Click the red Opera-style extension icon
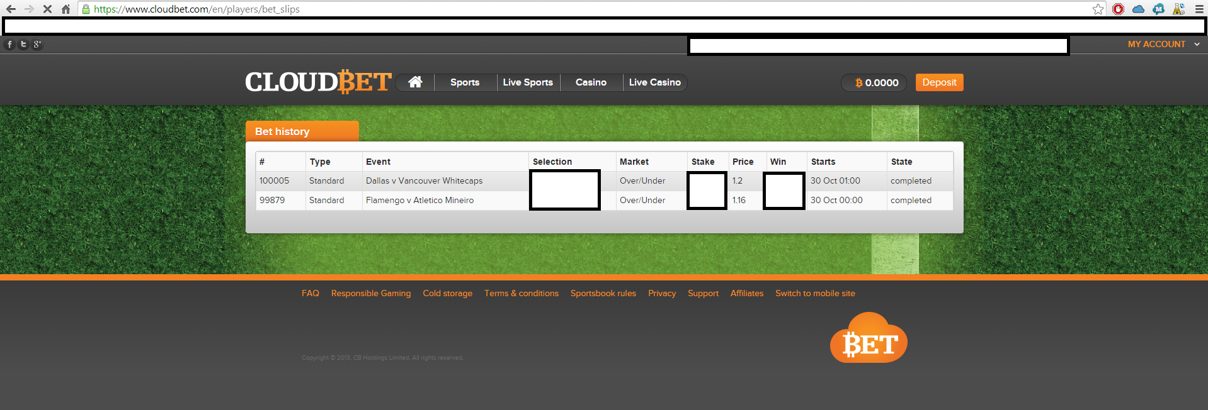Screen dimensions: 1208x410 1118,9
